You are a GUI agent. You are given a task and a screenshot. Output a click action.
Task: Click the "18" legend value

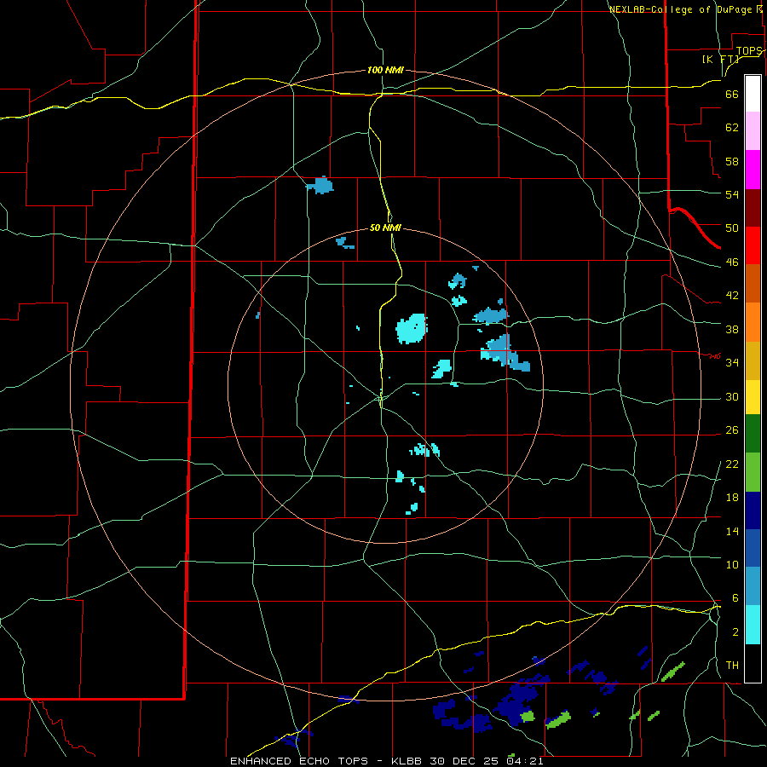[732, 498]
